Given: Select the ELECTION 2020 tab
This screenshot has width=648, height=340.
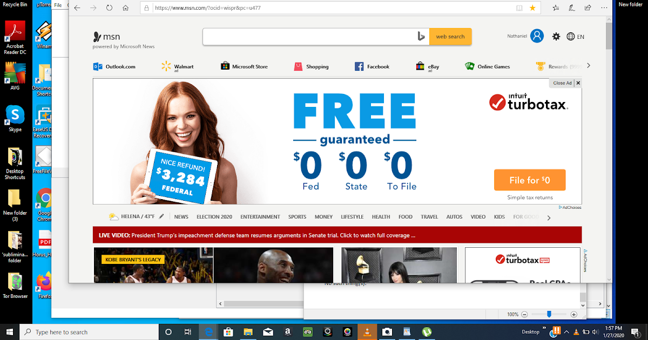Looking at the screenshot, I should 214,217.
